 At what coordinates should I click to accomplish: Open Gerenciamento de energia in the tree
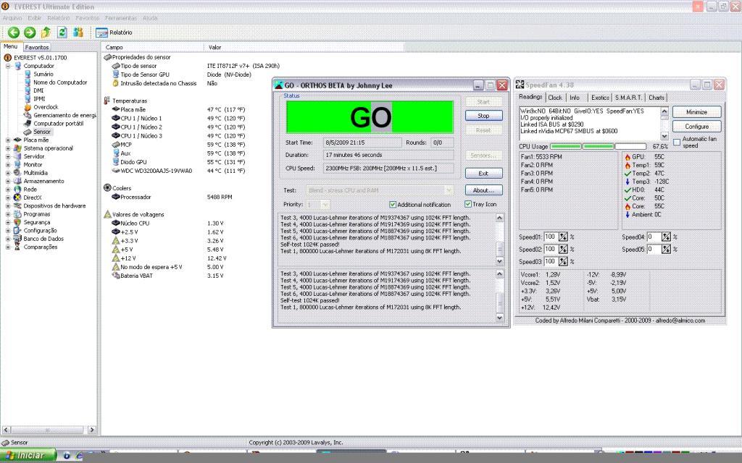click(x=64, y=115)
